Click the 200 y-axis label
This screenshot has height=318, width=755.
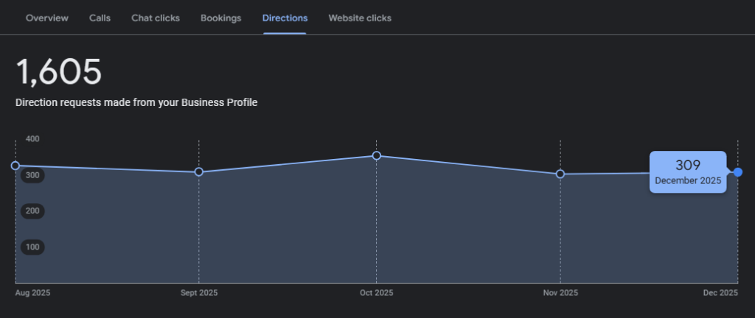(32, 211)
